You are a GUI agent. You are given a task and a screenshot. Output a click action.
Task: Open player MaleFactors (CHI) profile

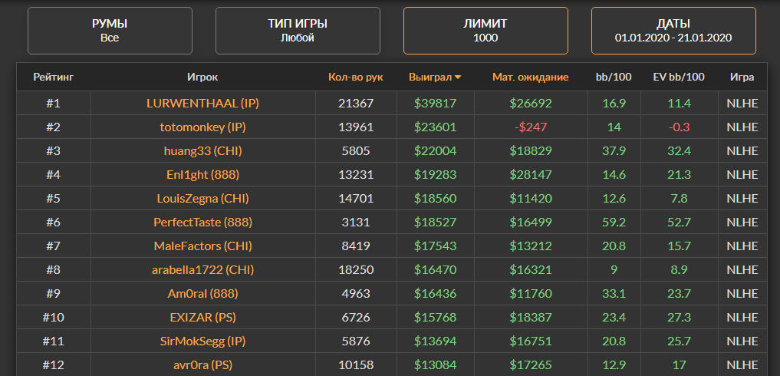203,246
